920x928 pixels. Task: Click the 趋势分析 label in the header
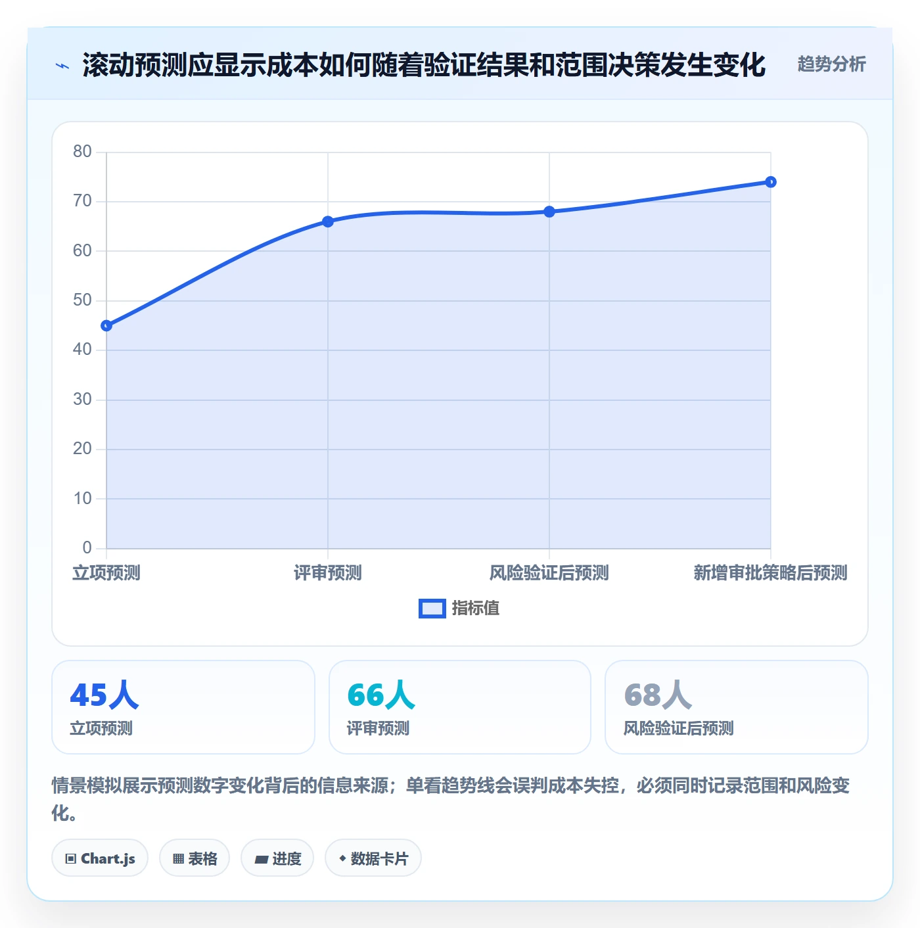pyautogui.click(x=831, y=64)
